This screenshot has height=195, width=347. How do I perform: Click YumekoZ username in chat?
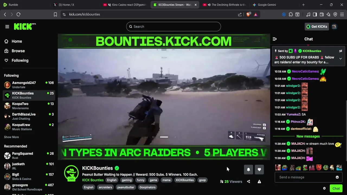[x=294, y=115]
